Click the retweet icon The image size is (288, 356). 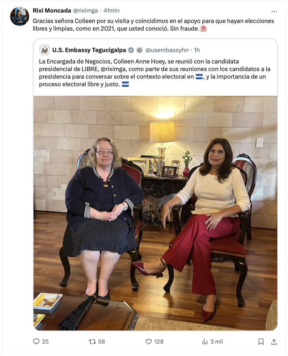click(x=92, y=341)
